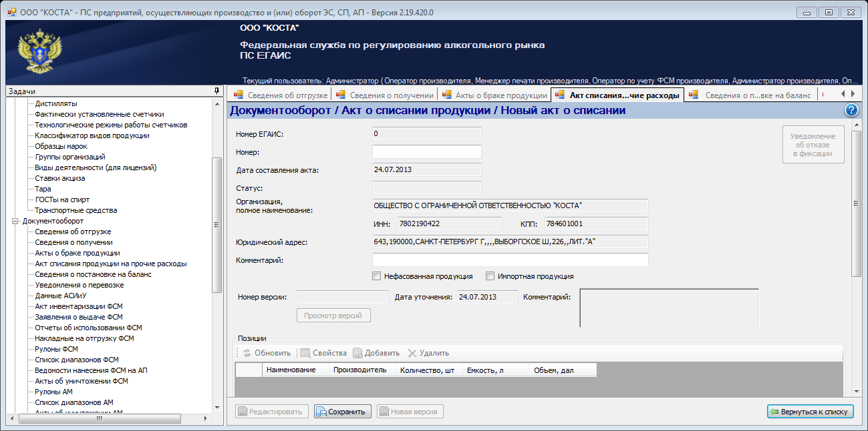868x431 pixels.
Task: Click the version Комментарий text area
Action: click(x=670, y=308)
